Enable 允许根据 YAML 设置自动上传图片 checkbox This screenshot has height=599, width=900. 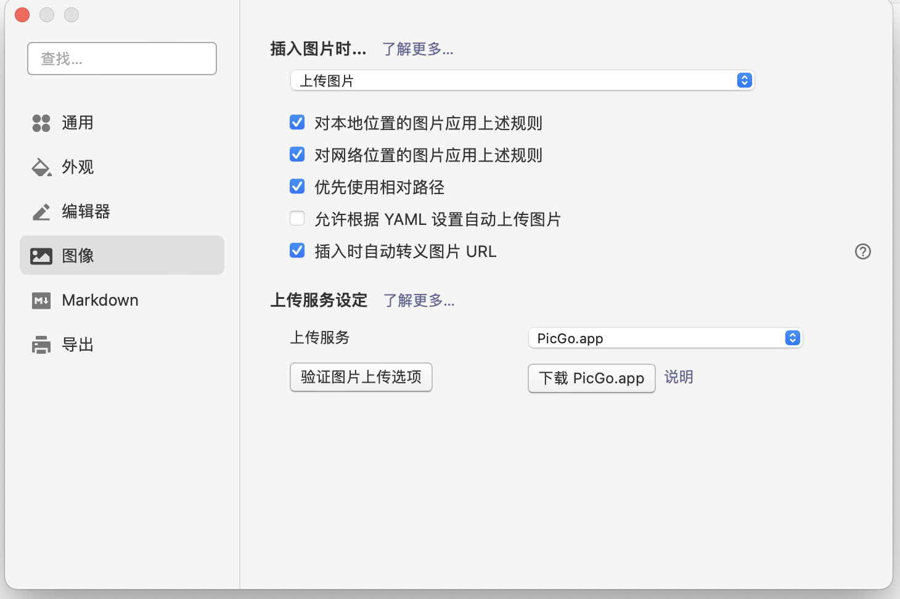click(297, 218)
